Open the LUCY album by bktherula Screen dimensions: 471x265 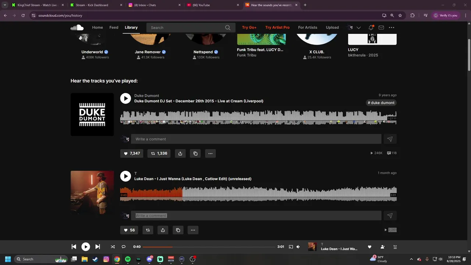(x=353, y=50)
